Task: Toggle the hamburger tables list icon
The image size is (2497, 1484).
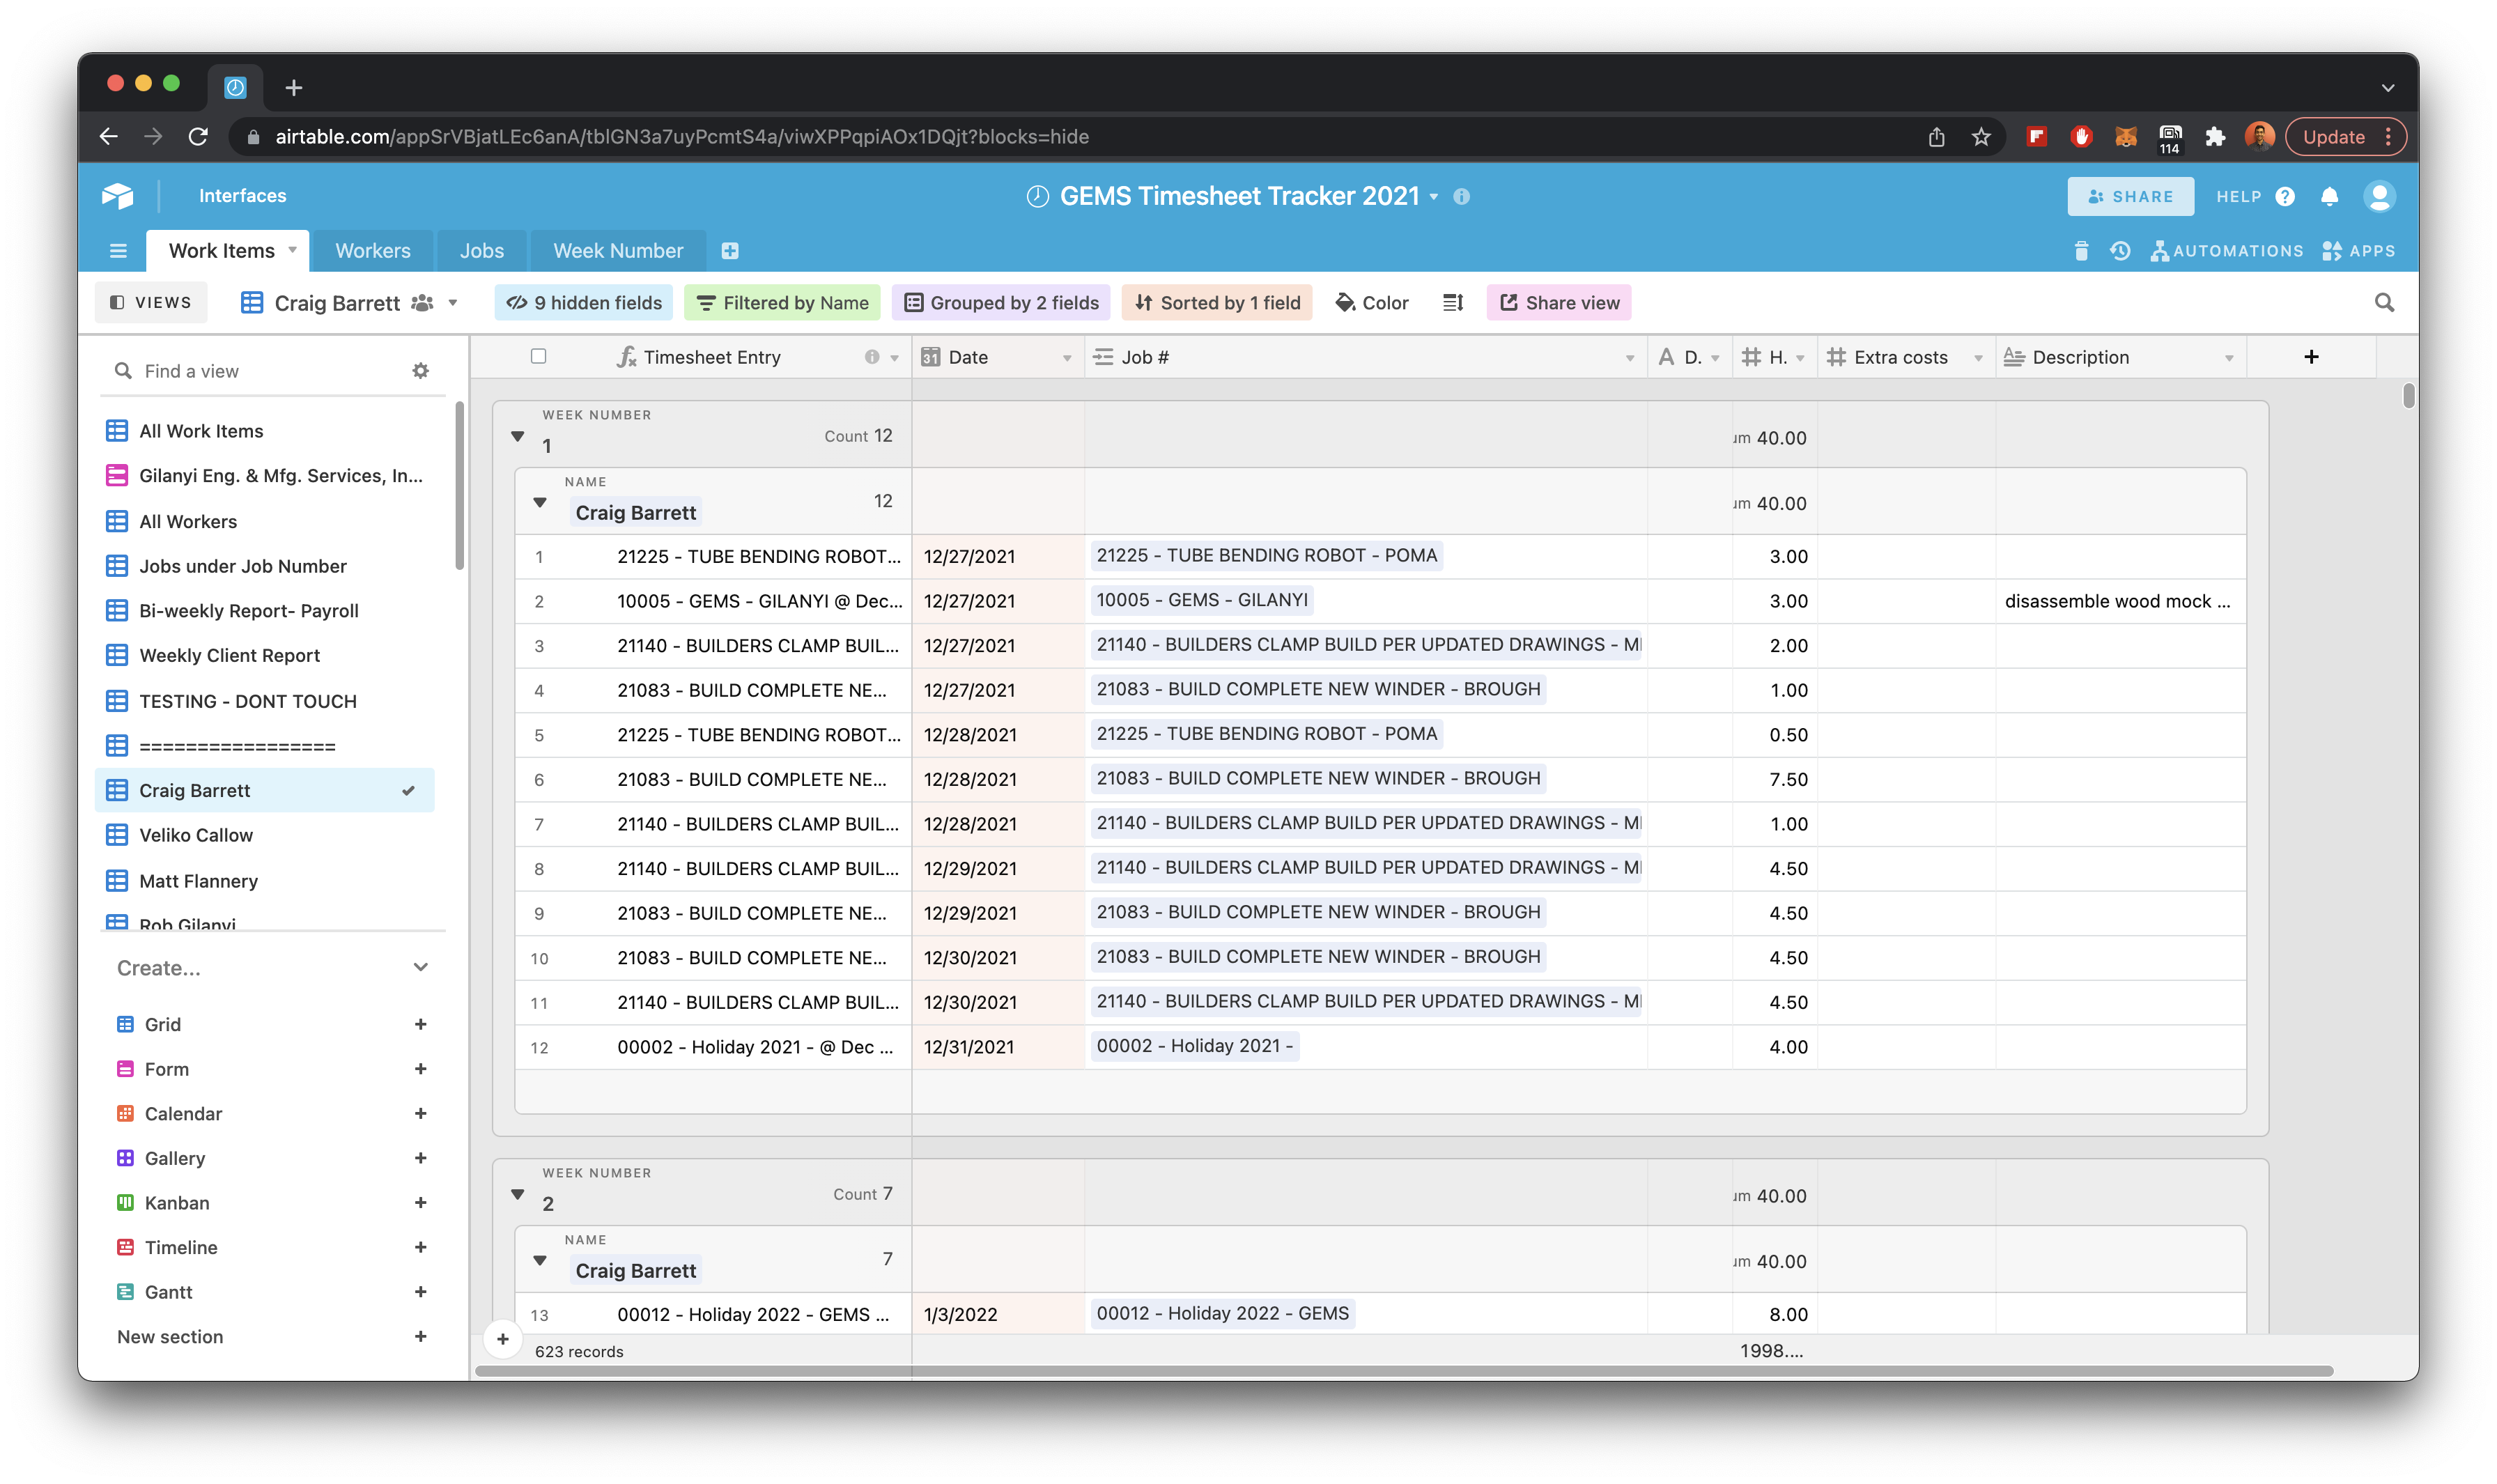Action: click(118, 251)
